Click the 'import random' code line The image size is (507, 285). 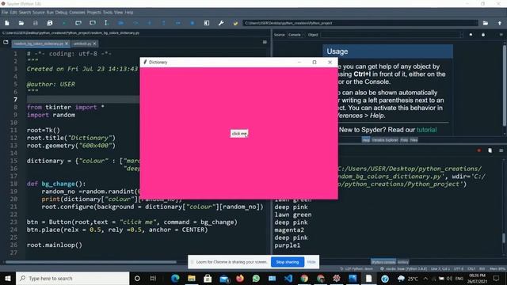(51, 115)
